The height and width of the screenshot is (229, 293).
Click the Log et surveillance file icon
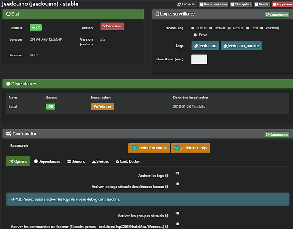pos(157,14)
